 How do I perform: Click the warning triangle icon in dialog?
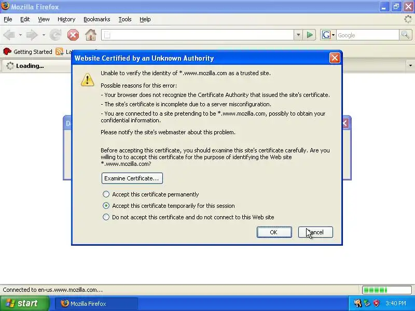(x=87, y=80)
